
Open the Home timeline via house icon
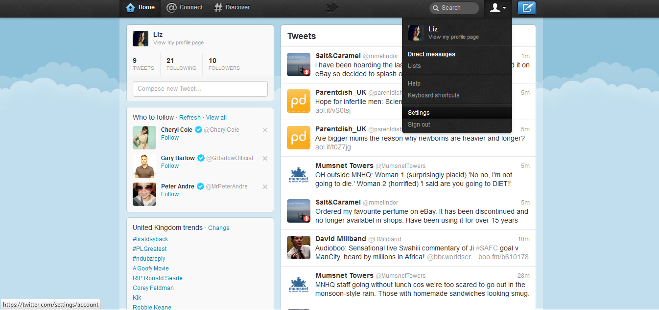[x=130, y=7]
